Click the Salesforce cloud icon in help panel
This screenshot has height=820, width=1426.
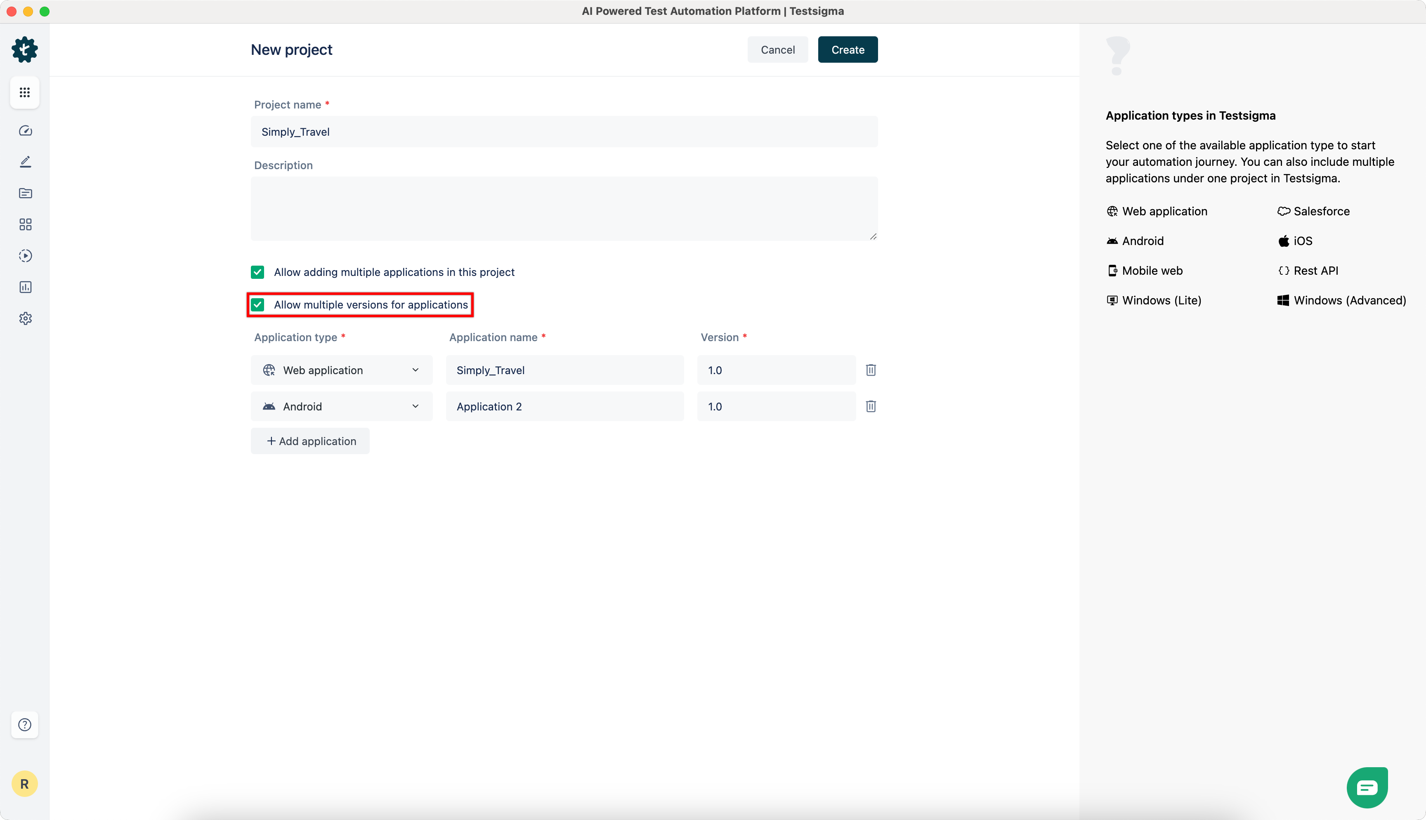(x=1284, y=211)
